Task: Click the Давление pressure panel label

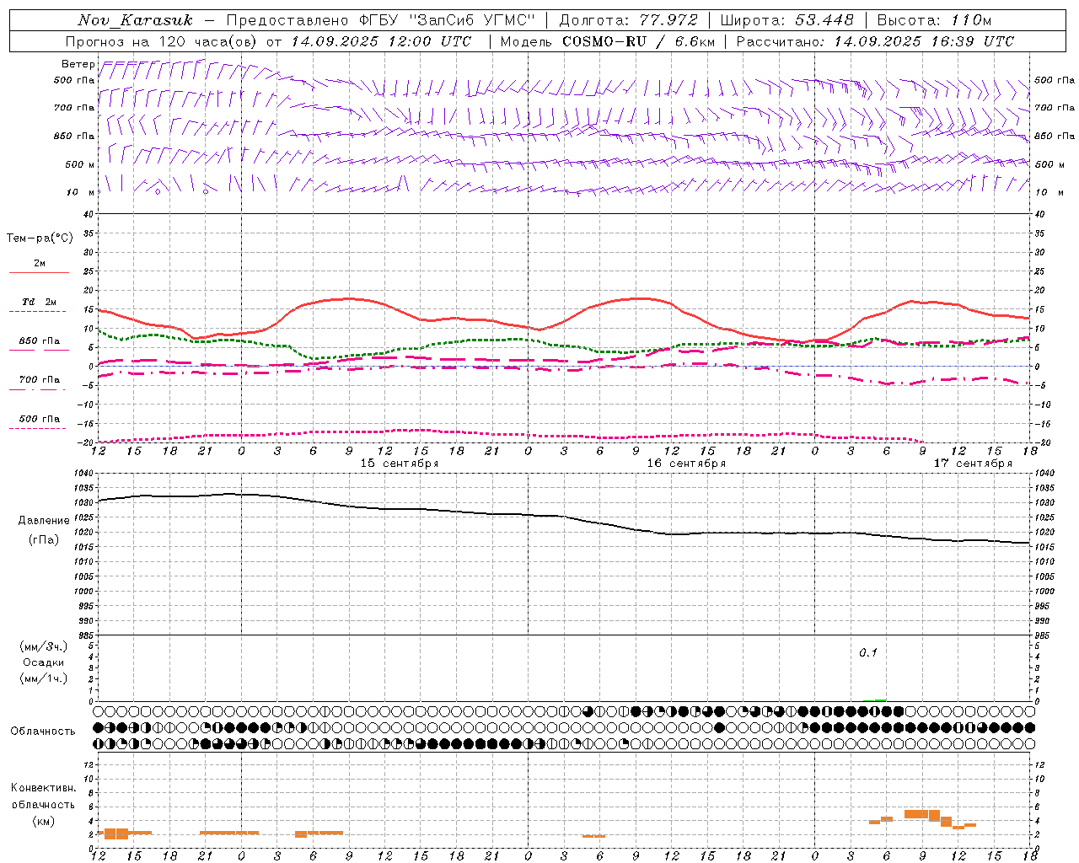Action: pyautogui.click(x=44, y=521)
